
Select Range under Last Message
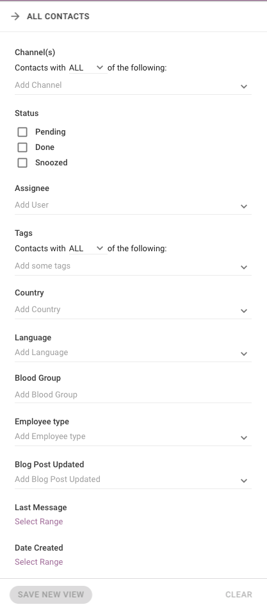(x=38, y=522)
